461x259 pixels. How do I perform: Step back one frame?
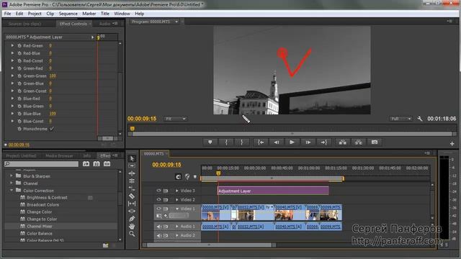(277, 142)
